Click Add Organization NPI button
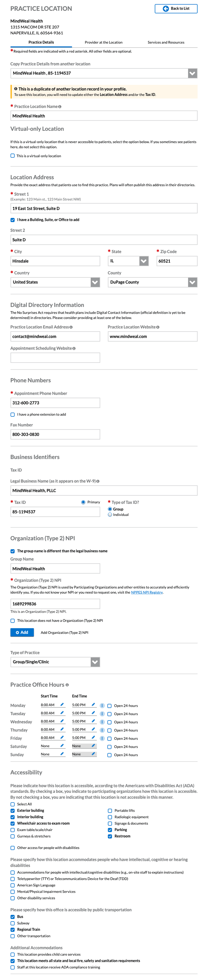Screen dimensions: 215x980 click(x=22, y=632)
